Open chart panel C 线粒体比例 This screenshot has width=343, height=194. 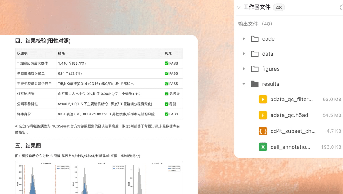coord(155,179)
